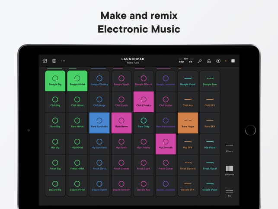
Task: Play the Rare HiHat pad
Action: (x=77, y=123)
